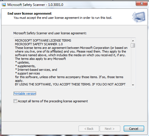Click the window title 'Microsoft Safety Scanner - 1.0.3001.0'
This screenshot has width=149, height=136.
click(35, 5)
